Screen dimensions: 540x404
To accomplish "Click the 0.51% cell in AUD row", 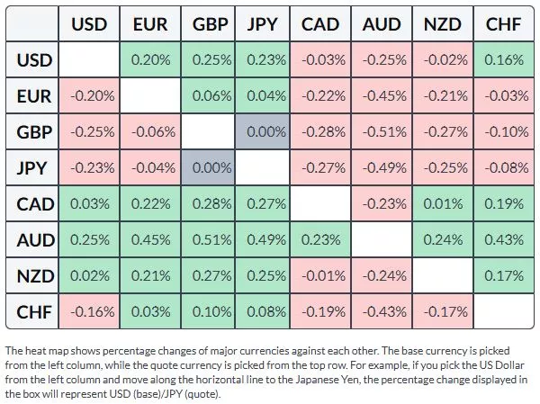I will click(210, 240).
